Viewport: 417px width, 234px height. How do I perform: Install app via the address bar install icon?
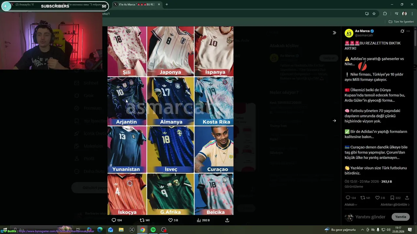(367, 14)
